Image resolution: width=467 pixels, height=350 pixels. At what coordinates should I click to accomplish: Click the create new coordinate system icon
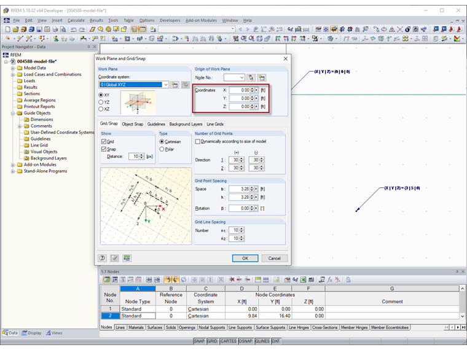[x=175, y=85]
